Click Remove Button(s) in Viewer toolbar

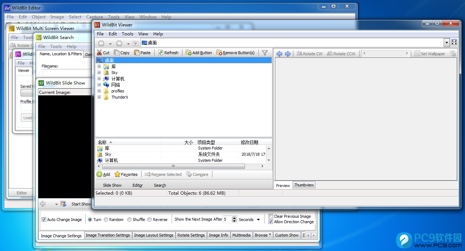(x=236, y=52)
